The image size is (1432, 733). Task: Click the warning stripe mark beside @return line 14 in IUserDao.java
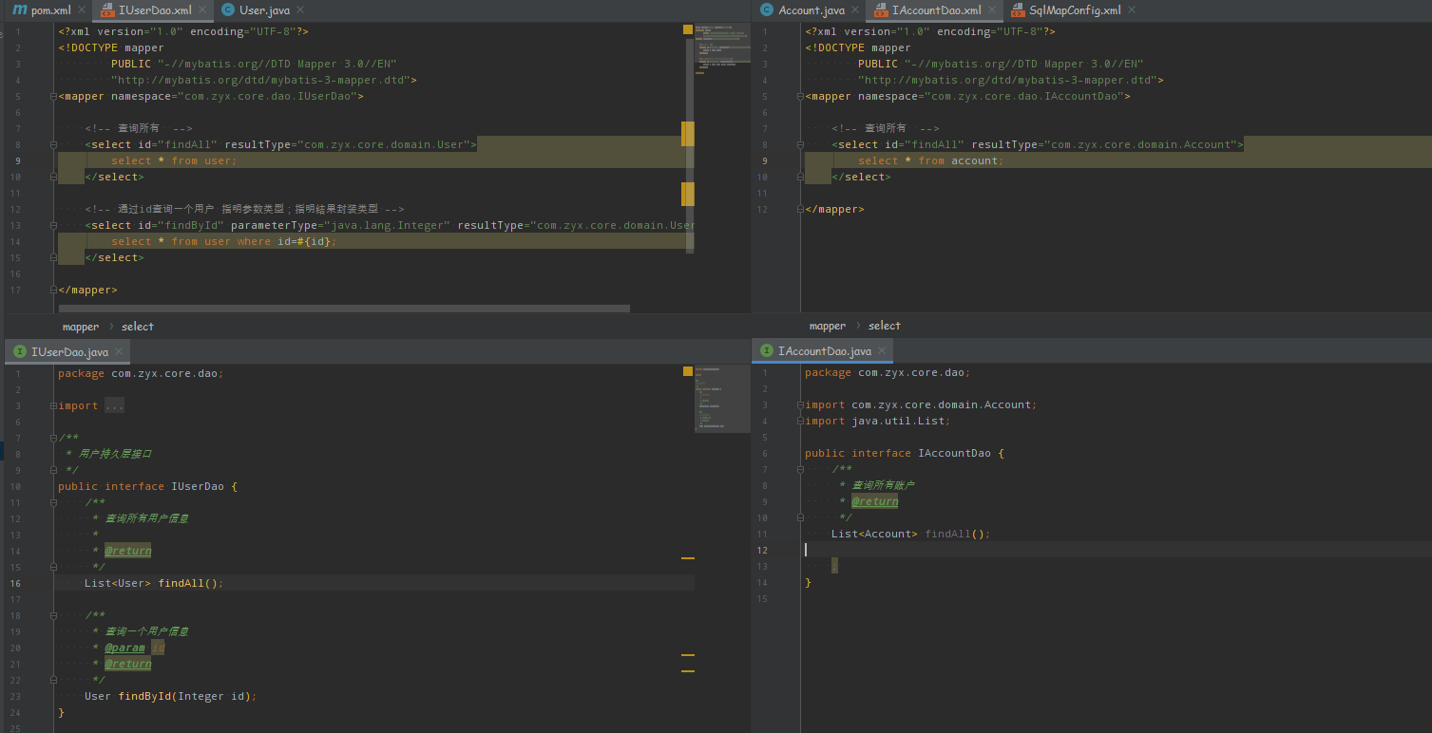click(688, 558)
